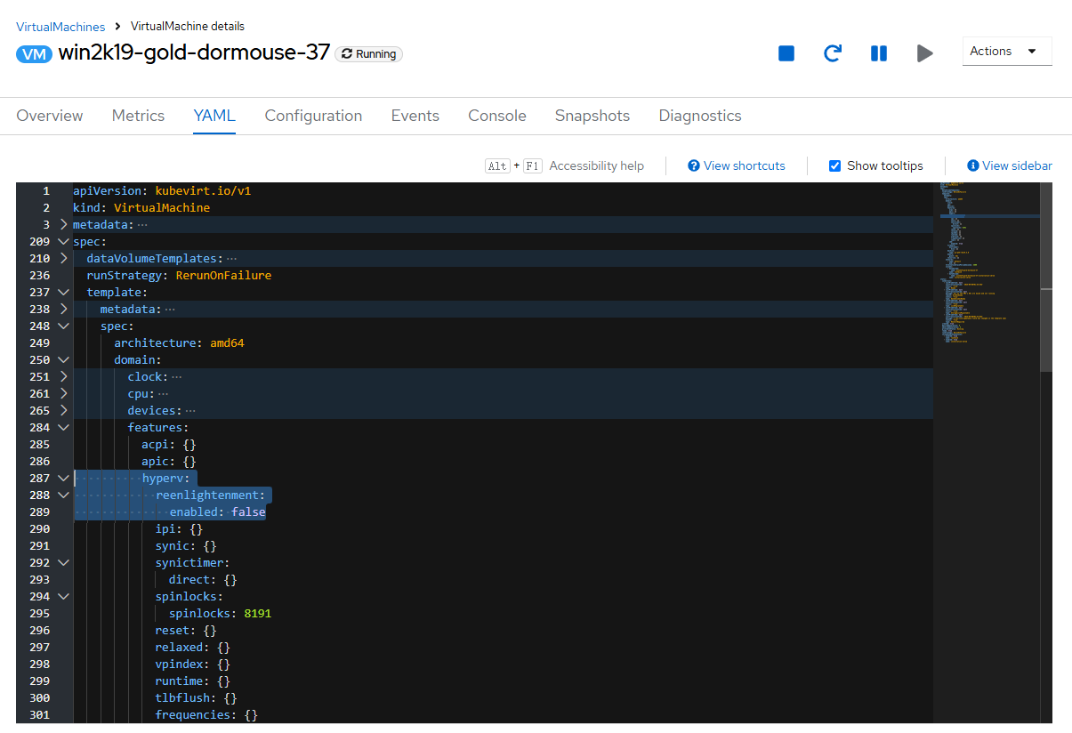This screenshot has width=1072, height=733.
Task: Click the synic key on line 291
Action: 173,545
